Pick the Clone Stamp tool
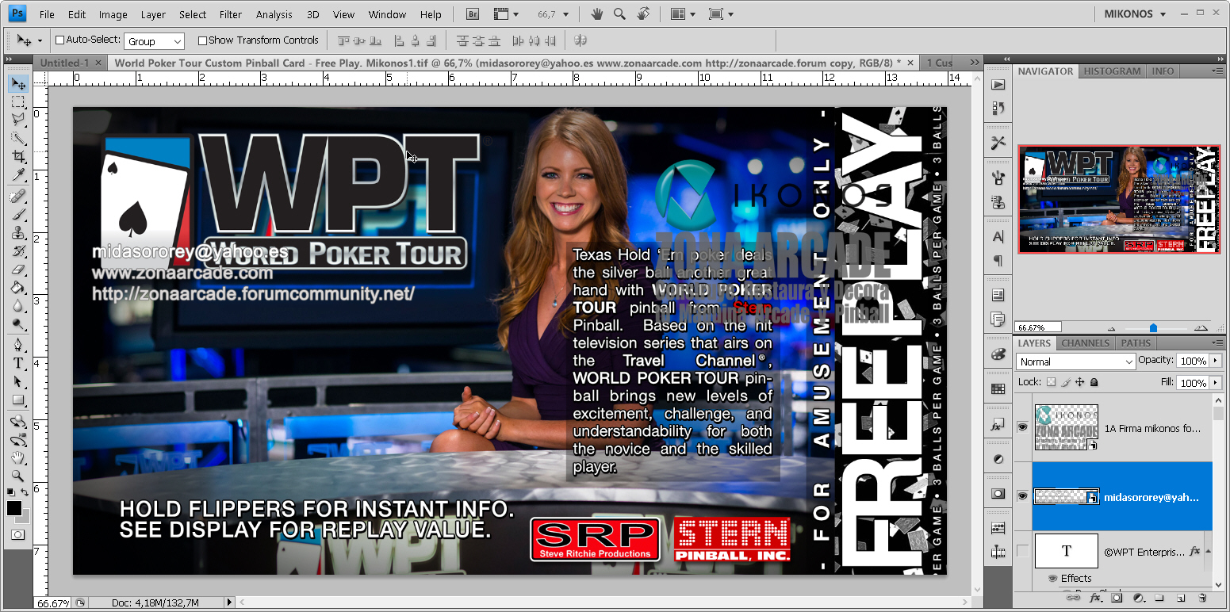 coord(18,233)
